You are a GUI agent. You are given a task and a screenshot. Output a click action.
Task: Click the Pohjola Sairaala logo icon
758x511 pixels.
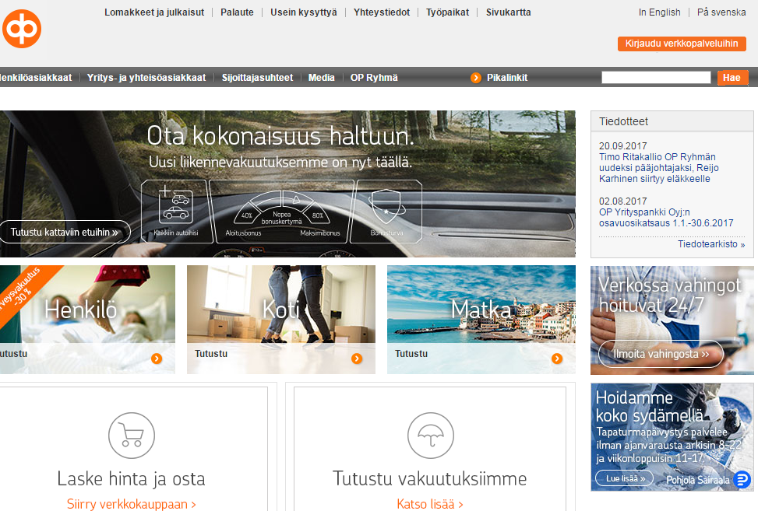[x=742, y=479]
